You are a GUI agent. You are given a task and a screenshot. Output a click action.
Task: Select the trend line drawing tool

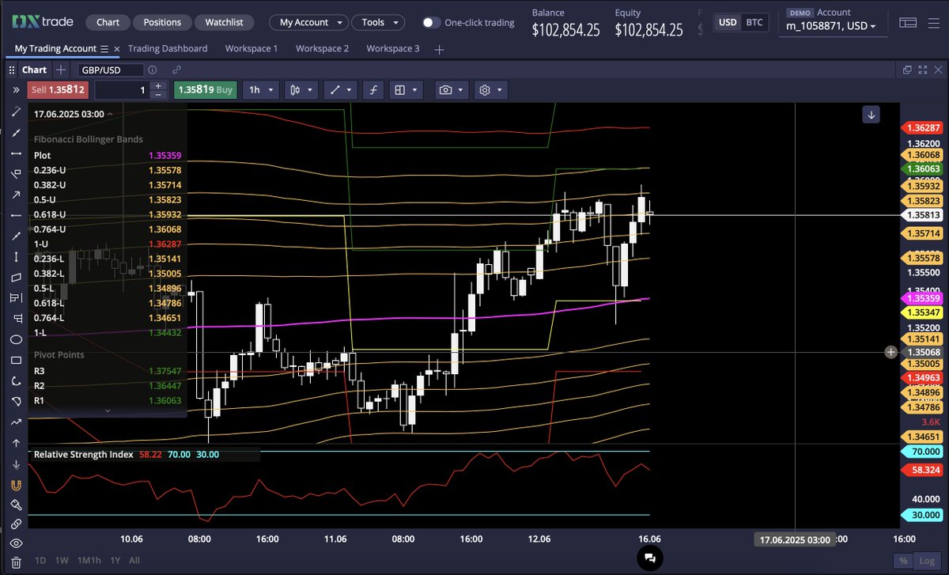[16, 133]
